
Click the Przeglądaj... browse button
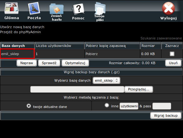pyautogui.click(x=139, y=89)
